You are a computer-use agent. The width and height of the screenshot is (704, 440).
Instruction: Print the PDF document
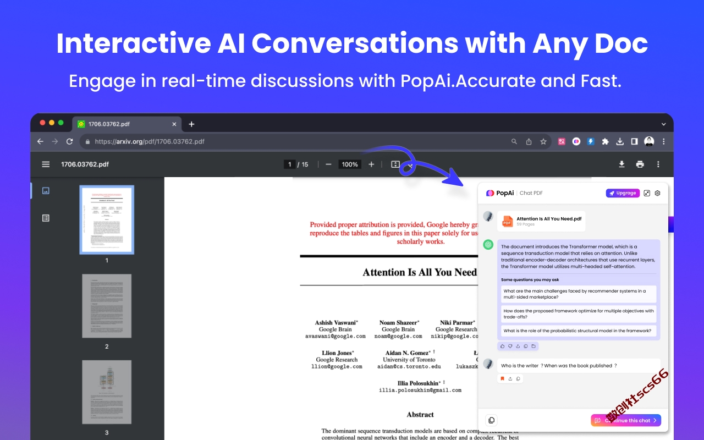(x=640, y=164)
